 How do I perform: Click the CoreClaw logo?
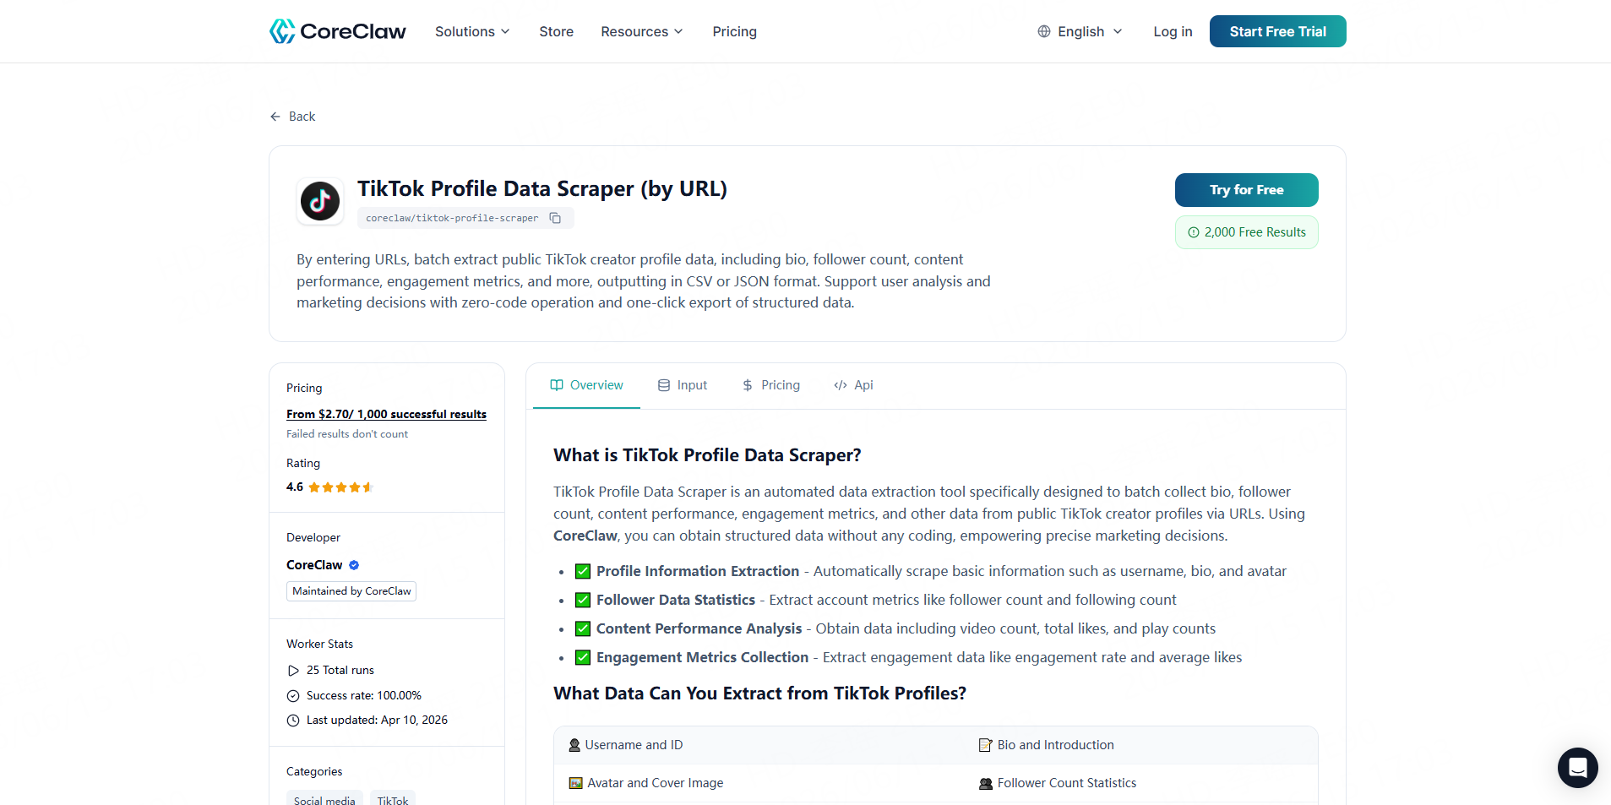click(x=337, y=31)
